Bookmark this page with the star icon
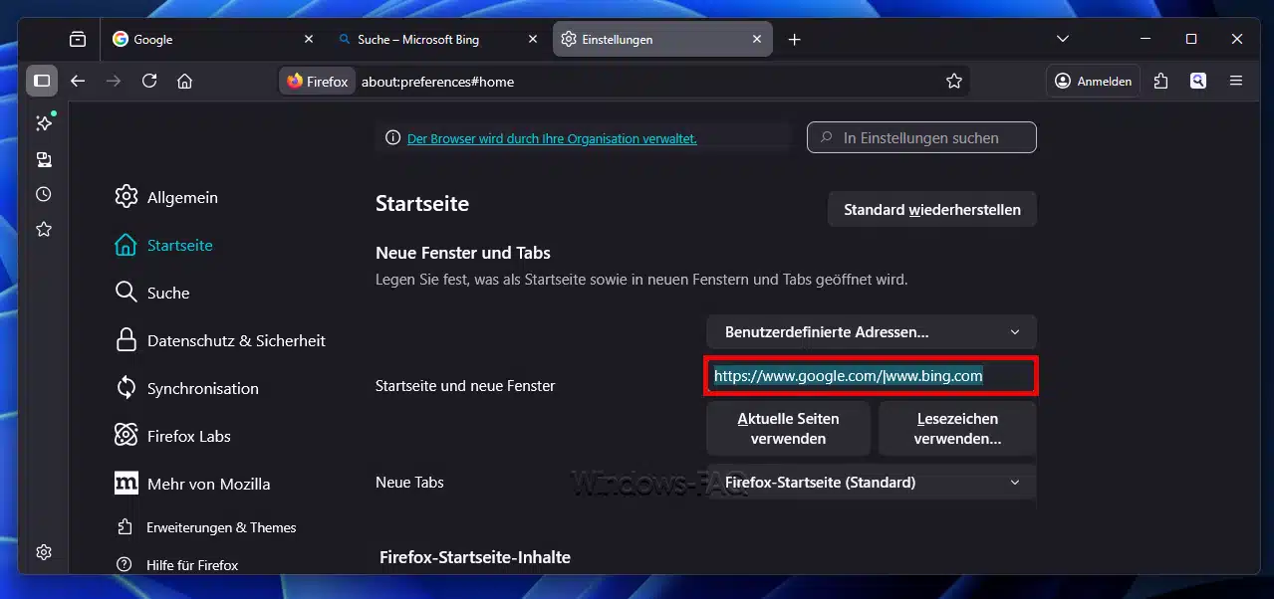 point(953,81)
